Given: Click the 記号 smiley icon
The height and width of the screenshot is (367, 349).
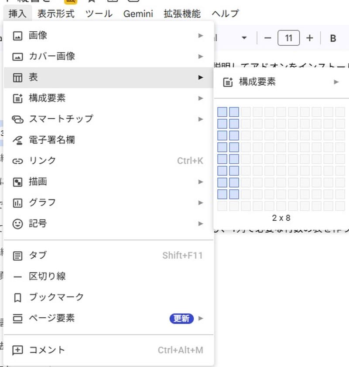Looking at the screenshot, I should coord(17,224).
